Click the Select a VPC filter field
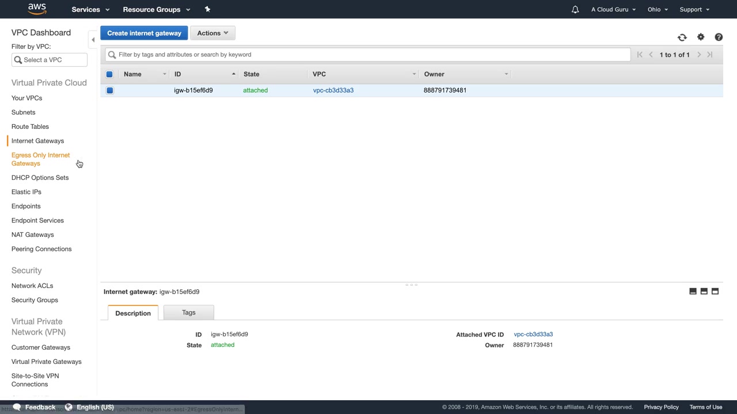The height and width of the screenshot is (414, 737). coord(50,60)
